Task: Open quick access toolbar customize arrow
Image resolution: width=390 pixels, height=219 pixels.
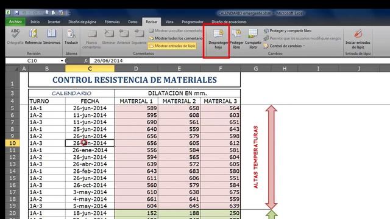Action: pyautogui.click(x=69, y=13)
